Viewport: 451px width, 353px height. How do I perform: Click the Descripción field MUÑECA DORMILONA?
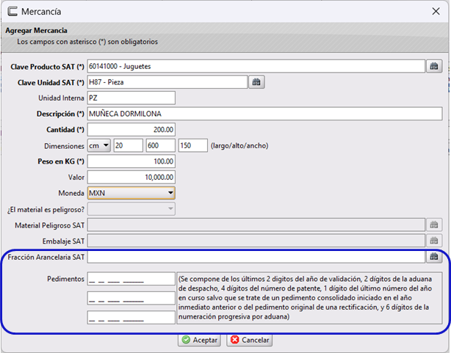point(264,114)
